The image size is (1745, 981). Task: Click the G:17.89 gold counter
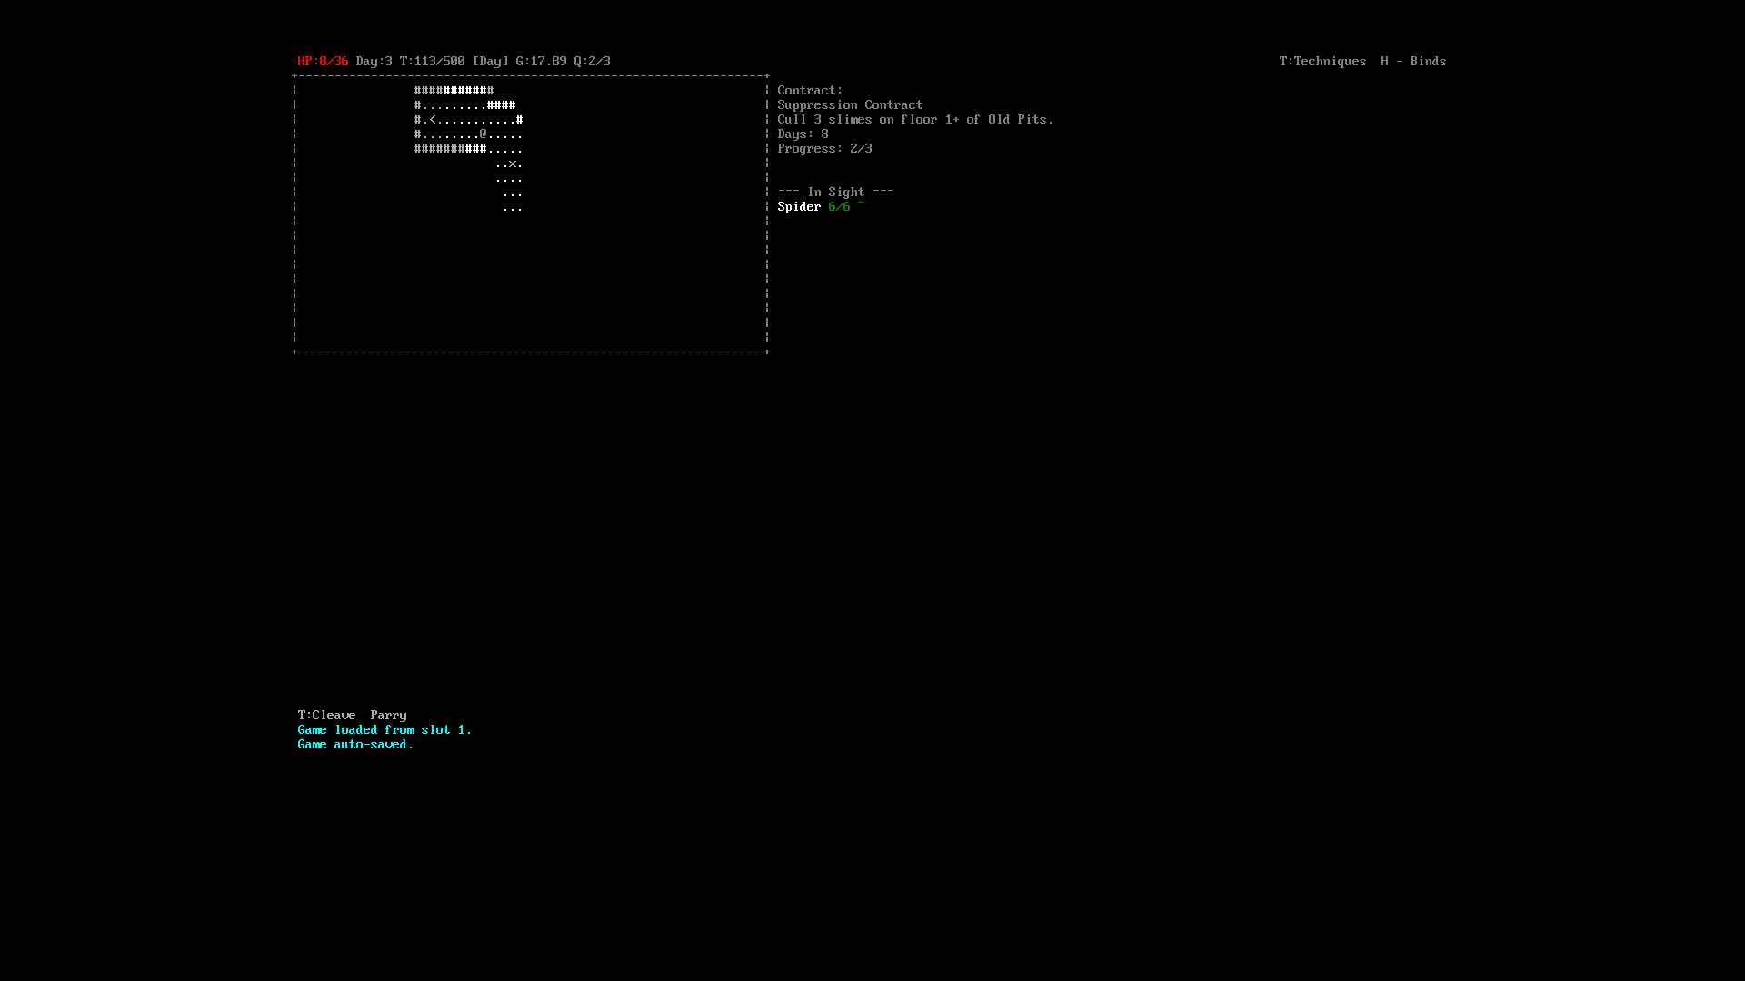pyautogui.click(x=541, y=61)
